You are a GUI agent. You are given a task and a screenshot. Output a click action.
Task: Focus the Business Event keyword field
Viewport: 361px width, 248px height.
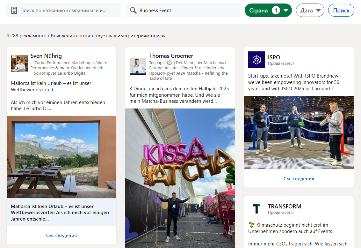[183, 11]
